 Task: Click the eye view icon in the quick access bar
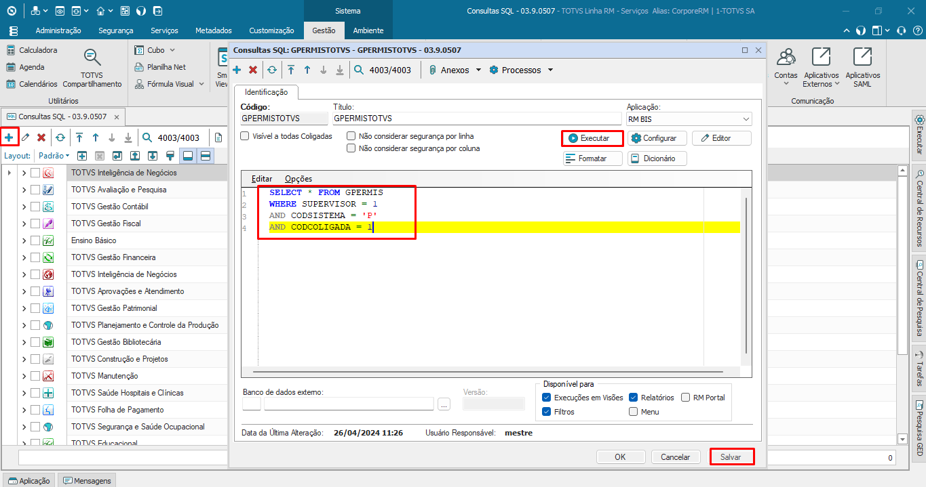(x=60, y=11)
